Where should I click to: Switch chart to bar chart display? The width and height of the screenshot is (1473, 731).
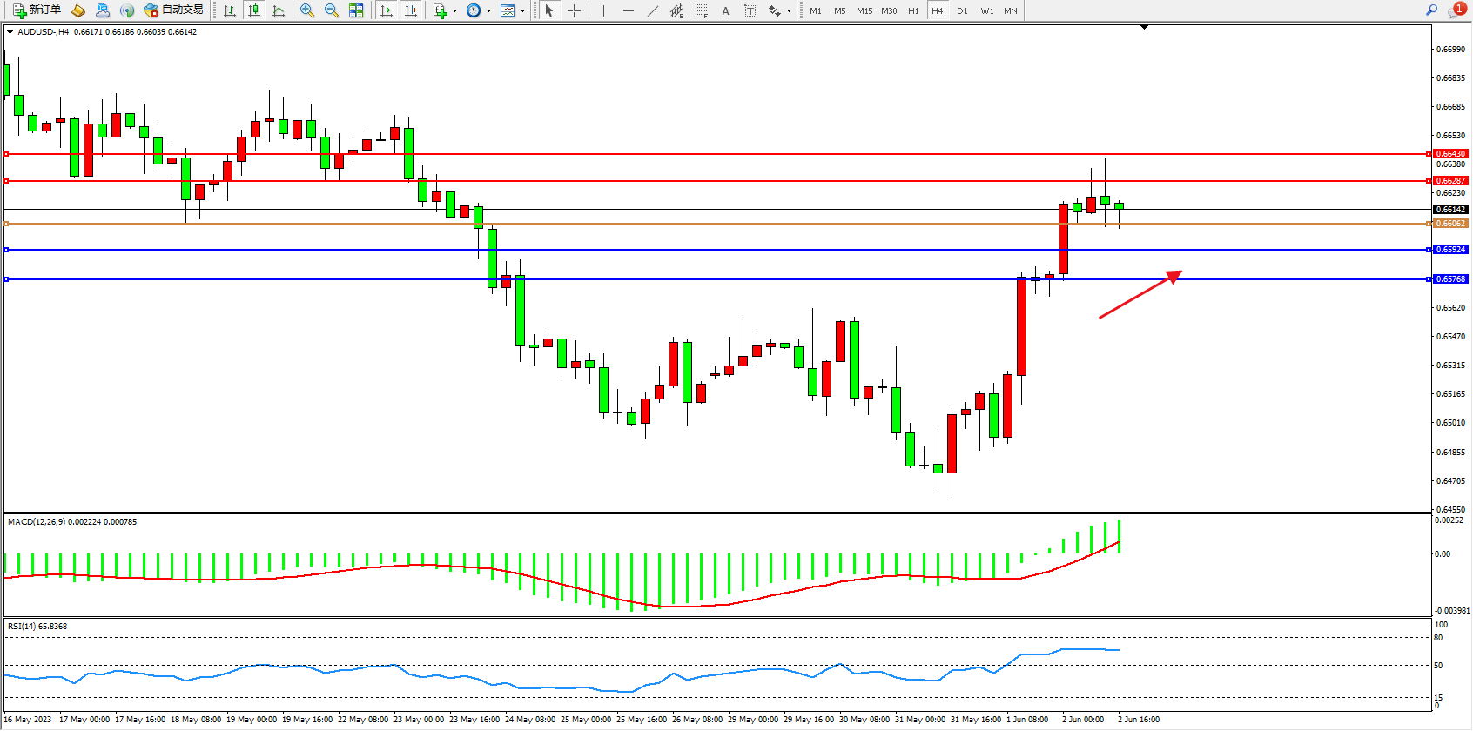tap(230, 10)
